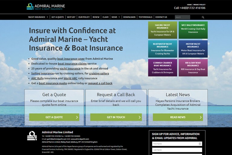Expand the News menu arrow
This screenshot has width=232, height=155.
(x=119, y=17)
